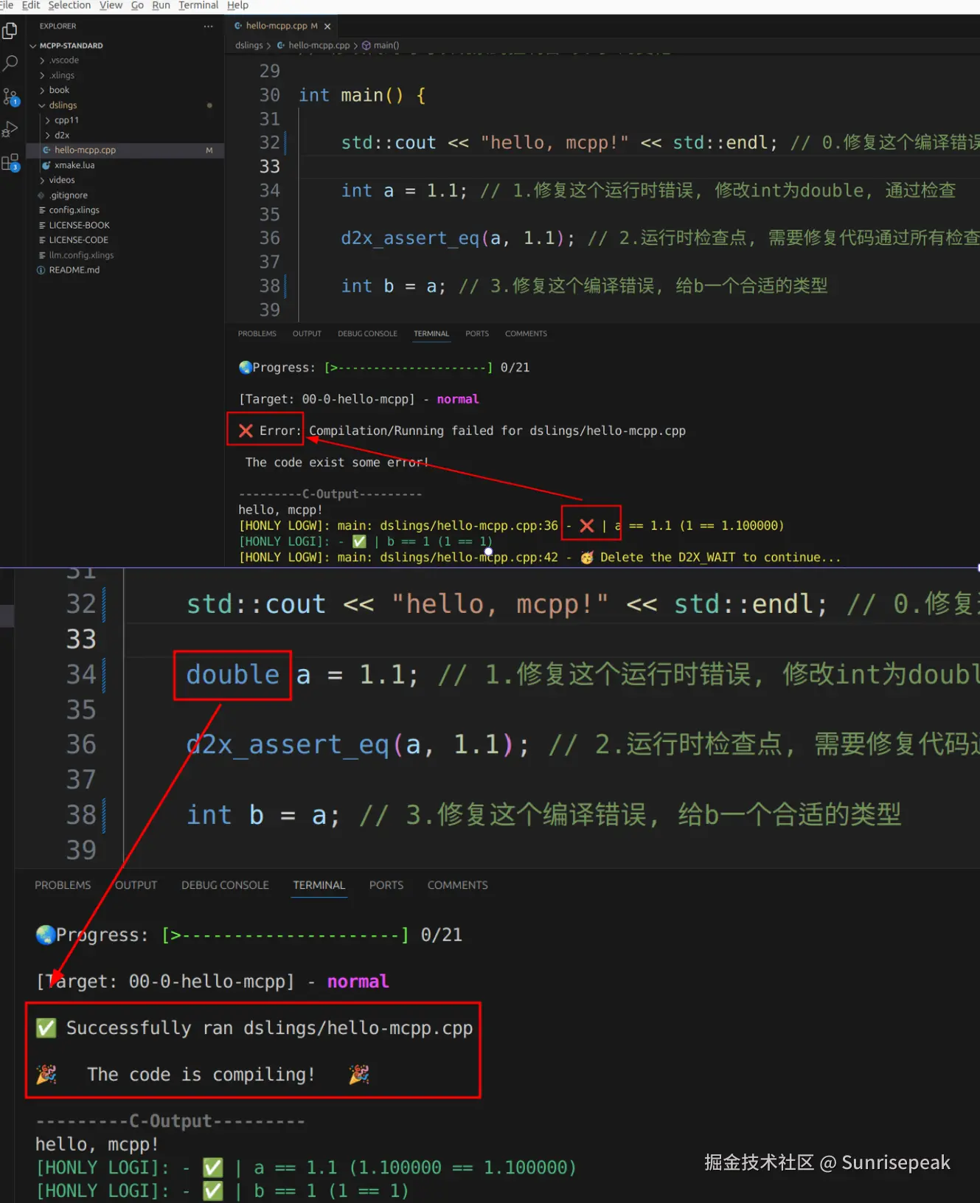980x1203 pixels.
Task: Open the Run and Debug icon
Action: coord(10,130)
